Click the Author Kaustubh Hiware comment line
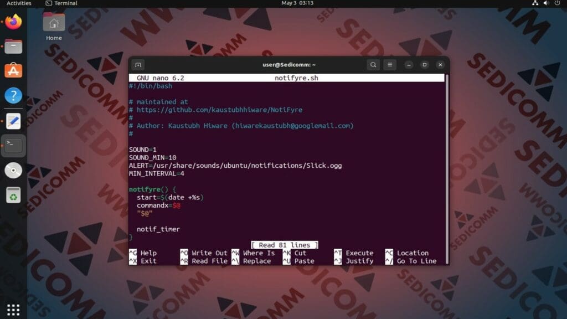 click(x=241, y=126)
